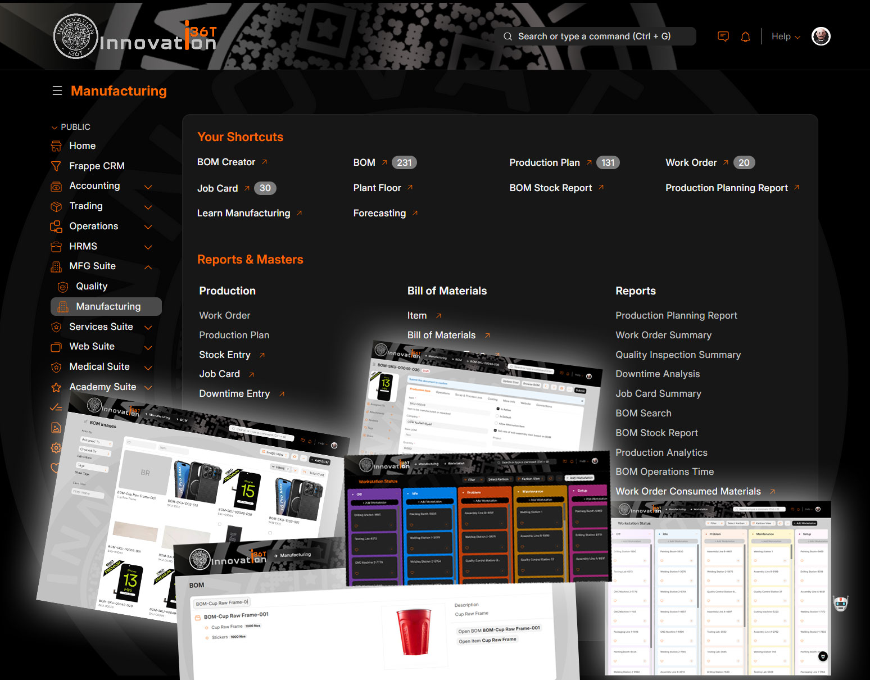Open the Downtime Analysis report link
This screenshot has height=680, width=870.
point(658,374)
